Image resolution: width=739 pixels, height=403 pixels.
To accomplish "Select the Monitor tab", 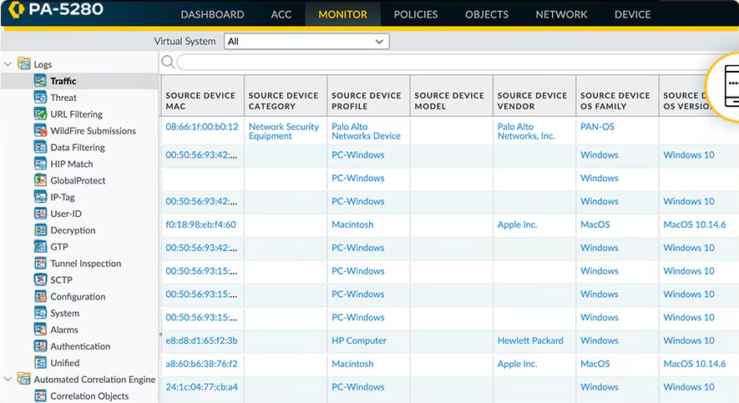I will [x=342, y=14].
